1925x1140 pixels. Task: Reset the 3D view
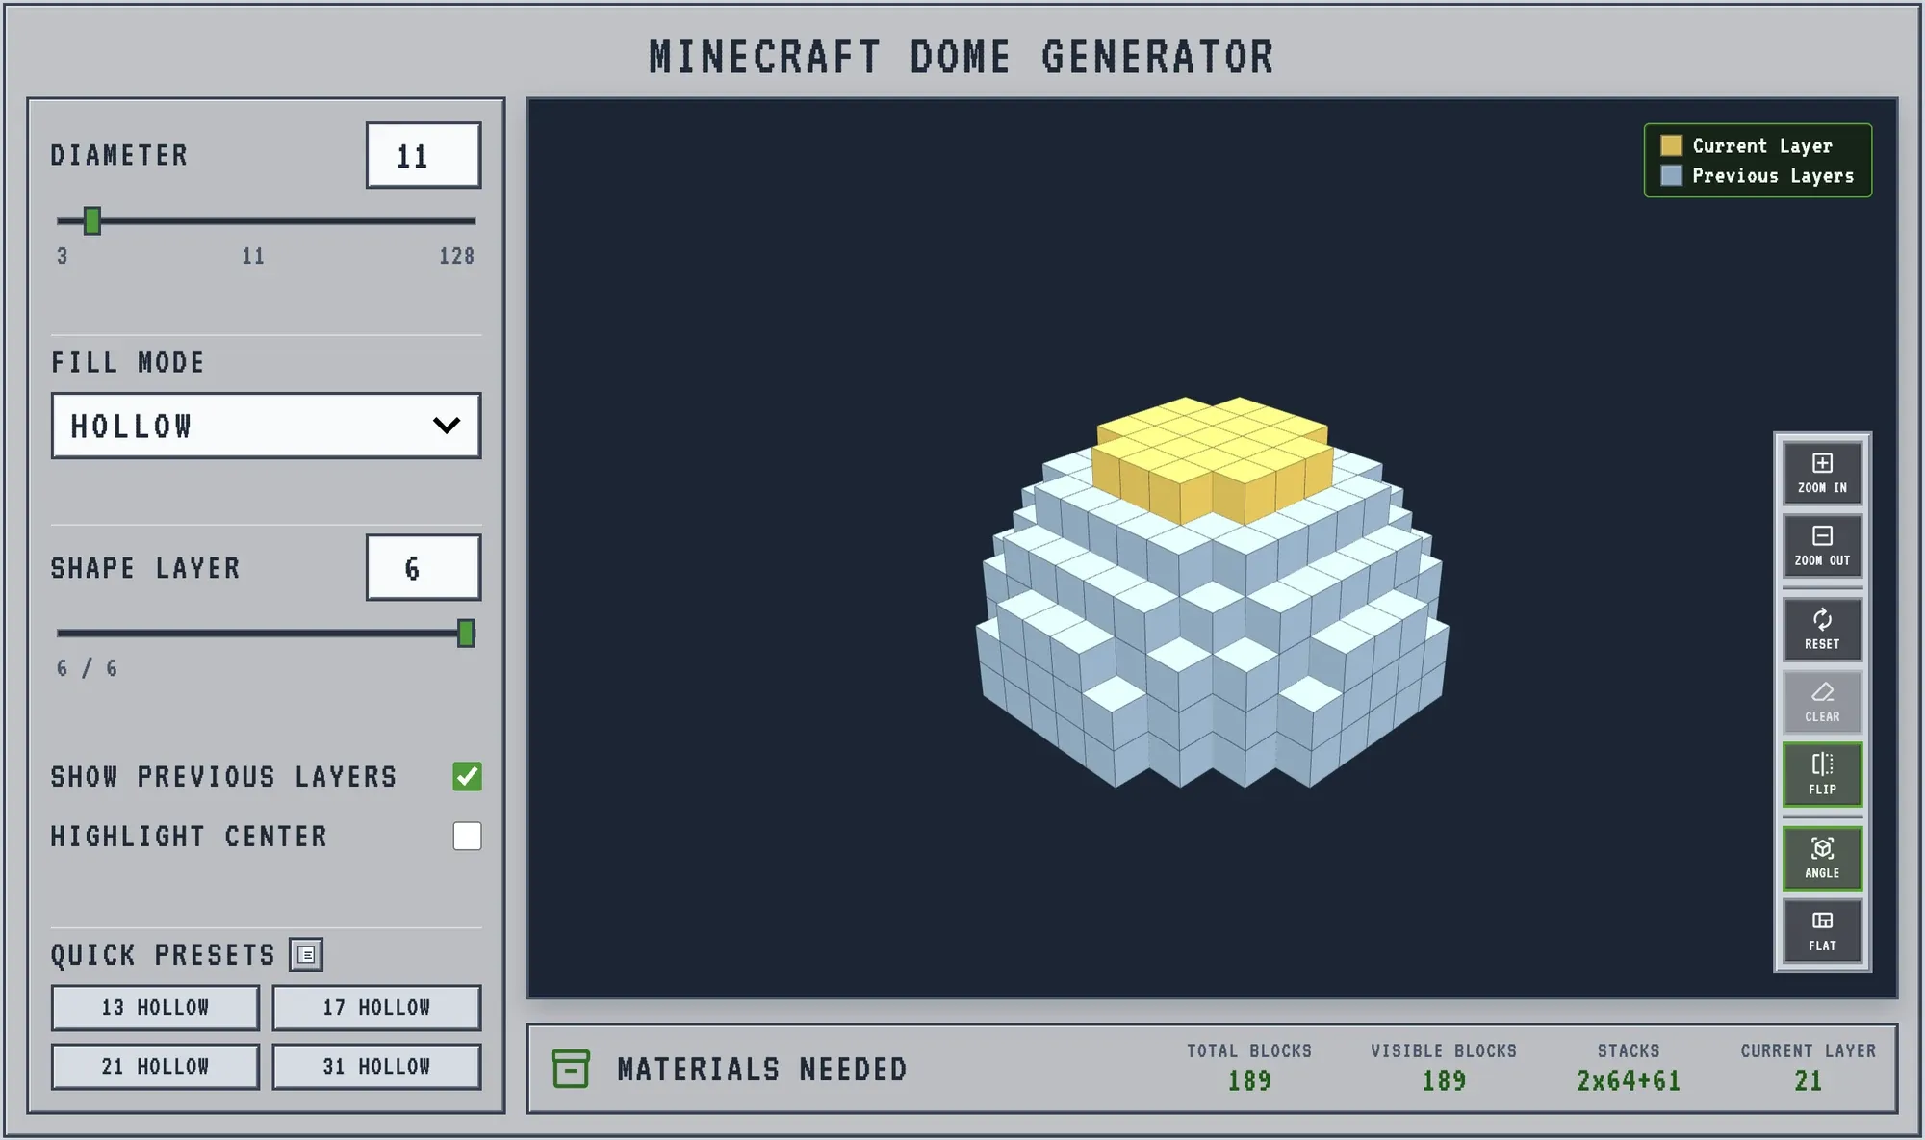click(x=1822, y=629)
